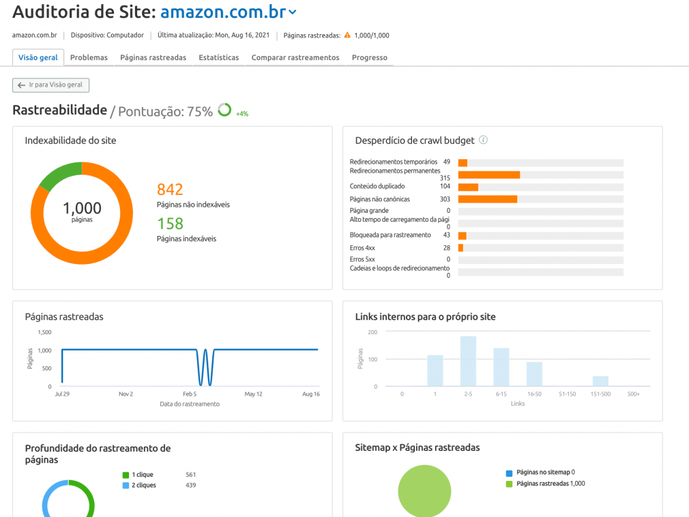Select the Erros 4xx label
Image resolution: width=689 pixels, height=517 pixels.
pos(362,248)
